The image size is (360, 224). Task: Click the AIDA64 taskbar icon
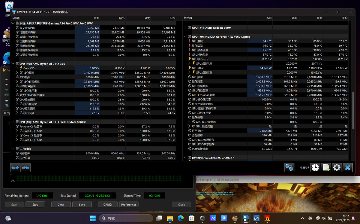click(x=256, y=218)
